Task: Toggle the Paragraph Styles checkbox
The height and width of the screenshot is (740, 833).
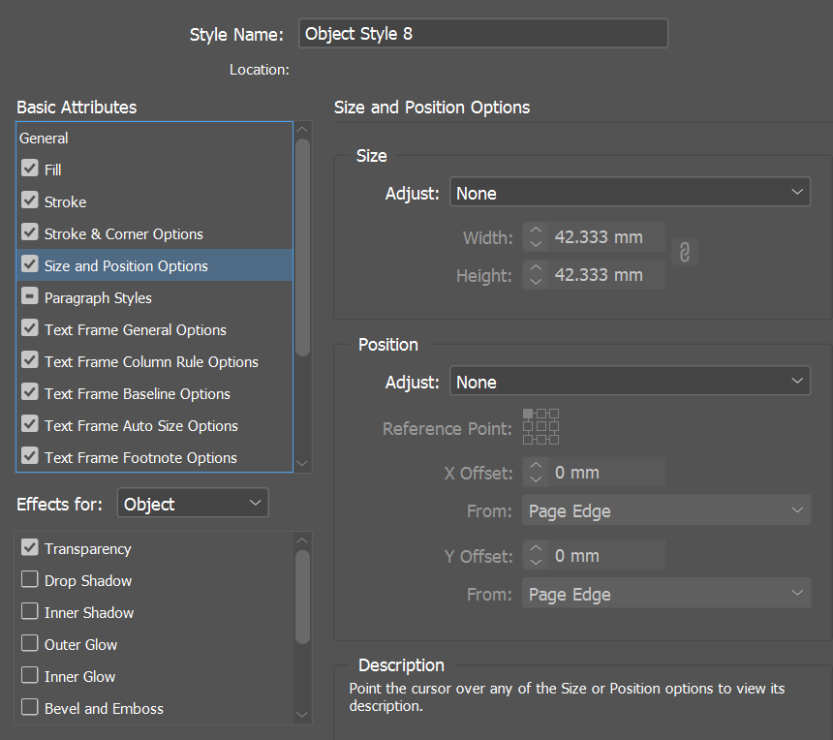Action: click(x=30, y=297)
